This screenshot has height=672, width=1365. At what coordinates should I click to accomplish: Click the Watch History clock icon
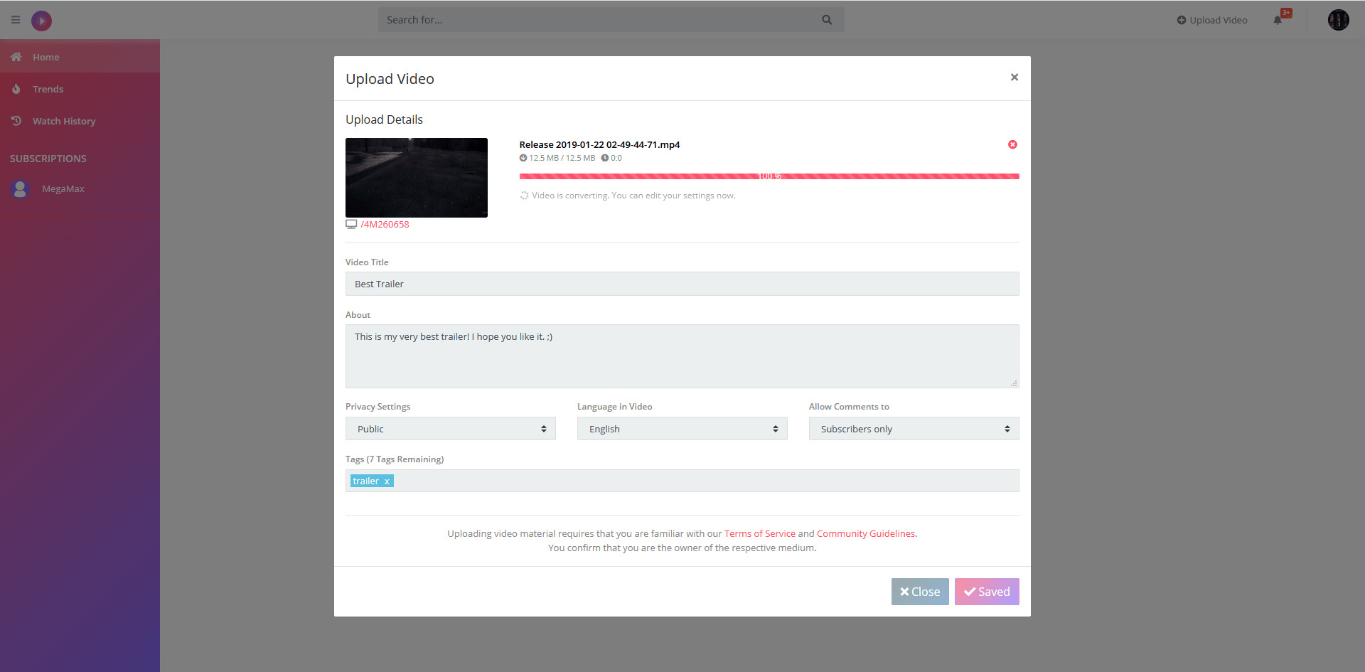pyautogui.click(x=16, y=121)
